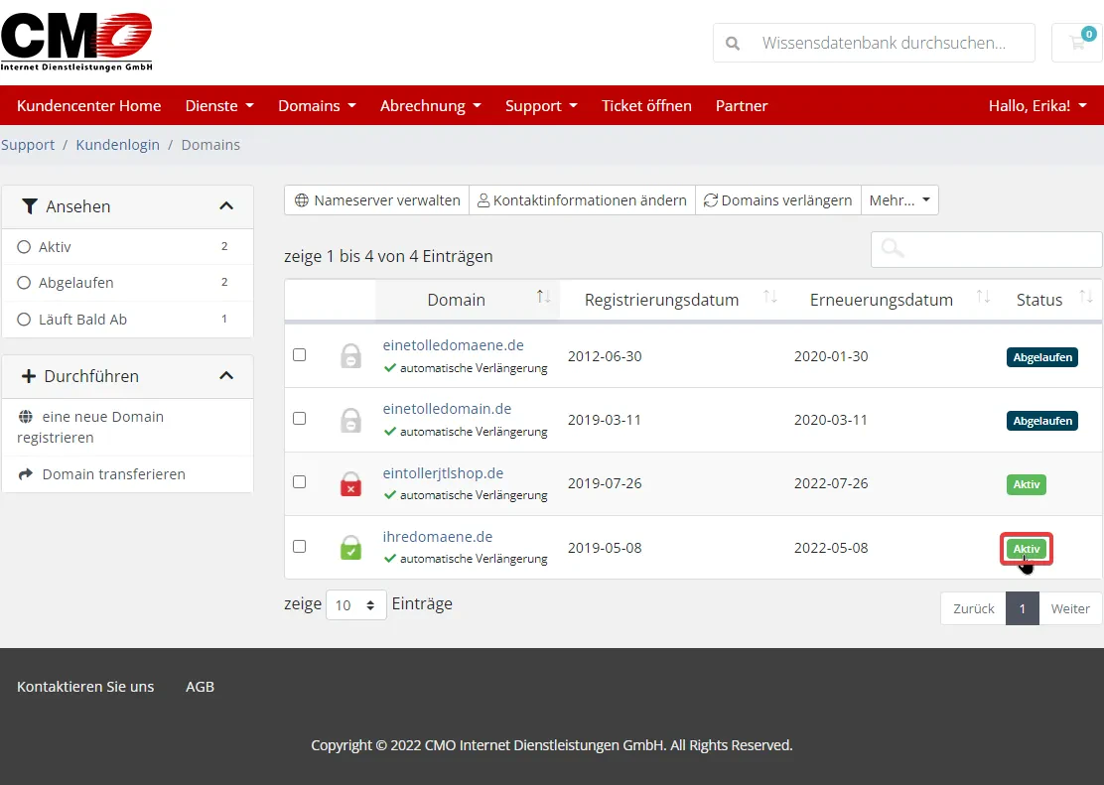The height and width of the screenshot is (785, 1104).
Task: Select the checkbox for einetolledomain.de
Action: pyautogui.click(x=299, y=418)
